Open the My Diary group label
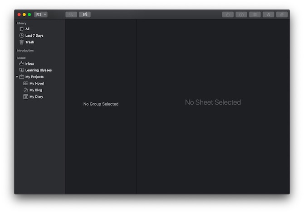 (x=36, y=97)
